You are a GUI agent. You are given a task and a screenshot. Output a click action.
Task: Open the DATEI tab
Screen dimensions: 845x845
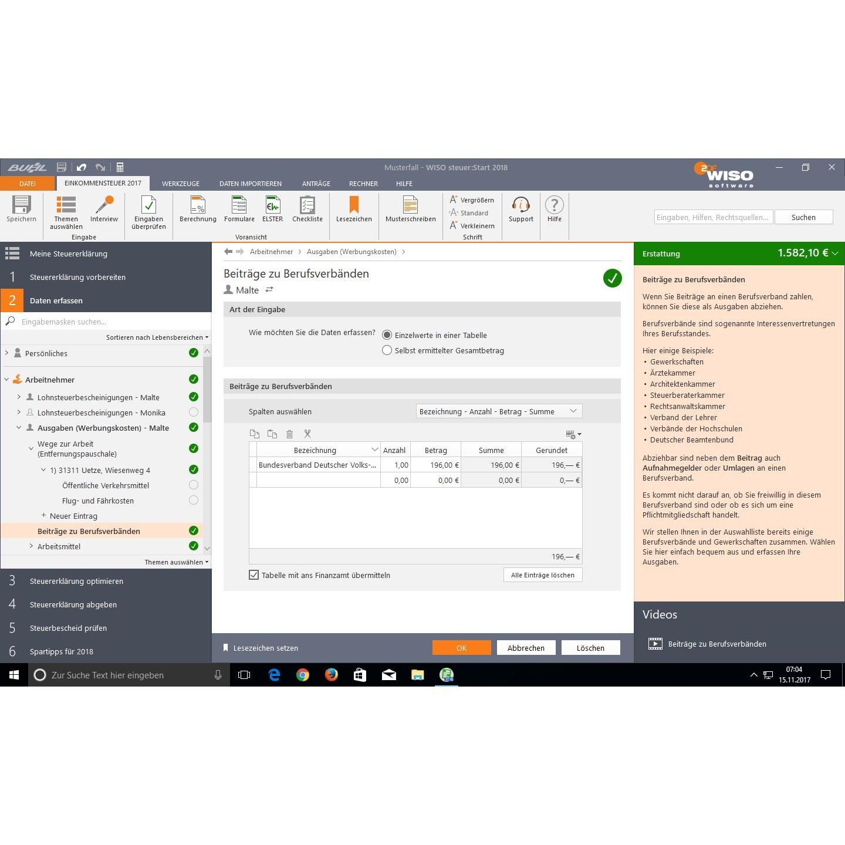(28, 184)
